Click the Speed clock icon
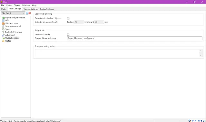Image resolution: width=206 pixels, height=122 pixels. [x=3, y=29]
